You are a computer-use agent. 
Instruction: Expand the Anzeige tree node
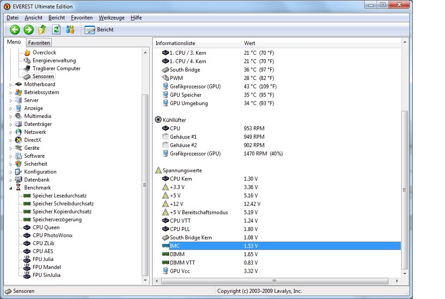pos(11,109)
